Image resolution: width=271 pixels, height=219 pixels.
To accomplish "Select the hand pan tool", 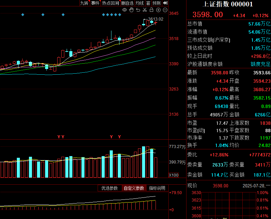I will (x=131, y=10).
